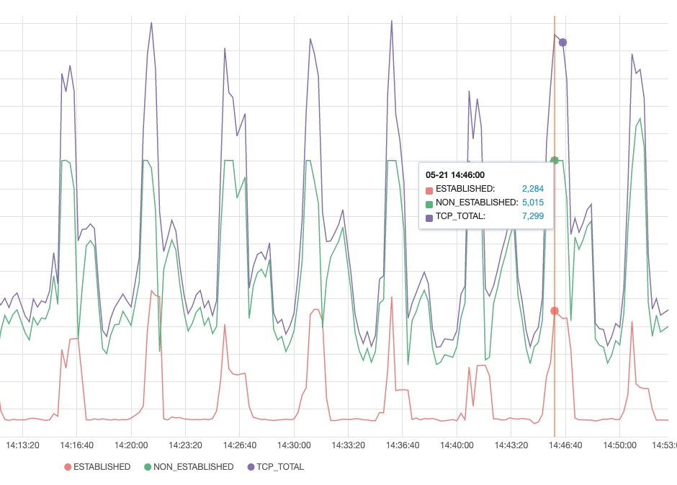Click the TCP_TOTAL value 7,299 in tooltip
Image resolution: width=677 pixels, height=485 pixels.
(x=532, y=216)
